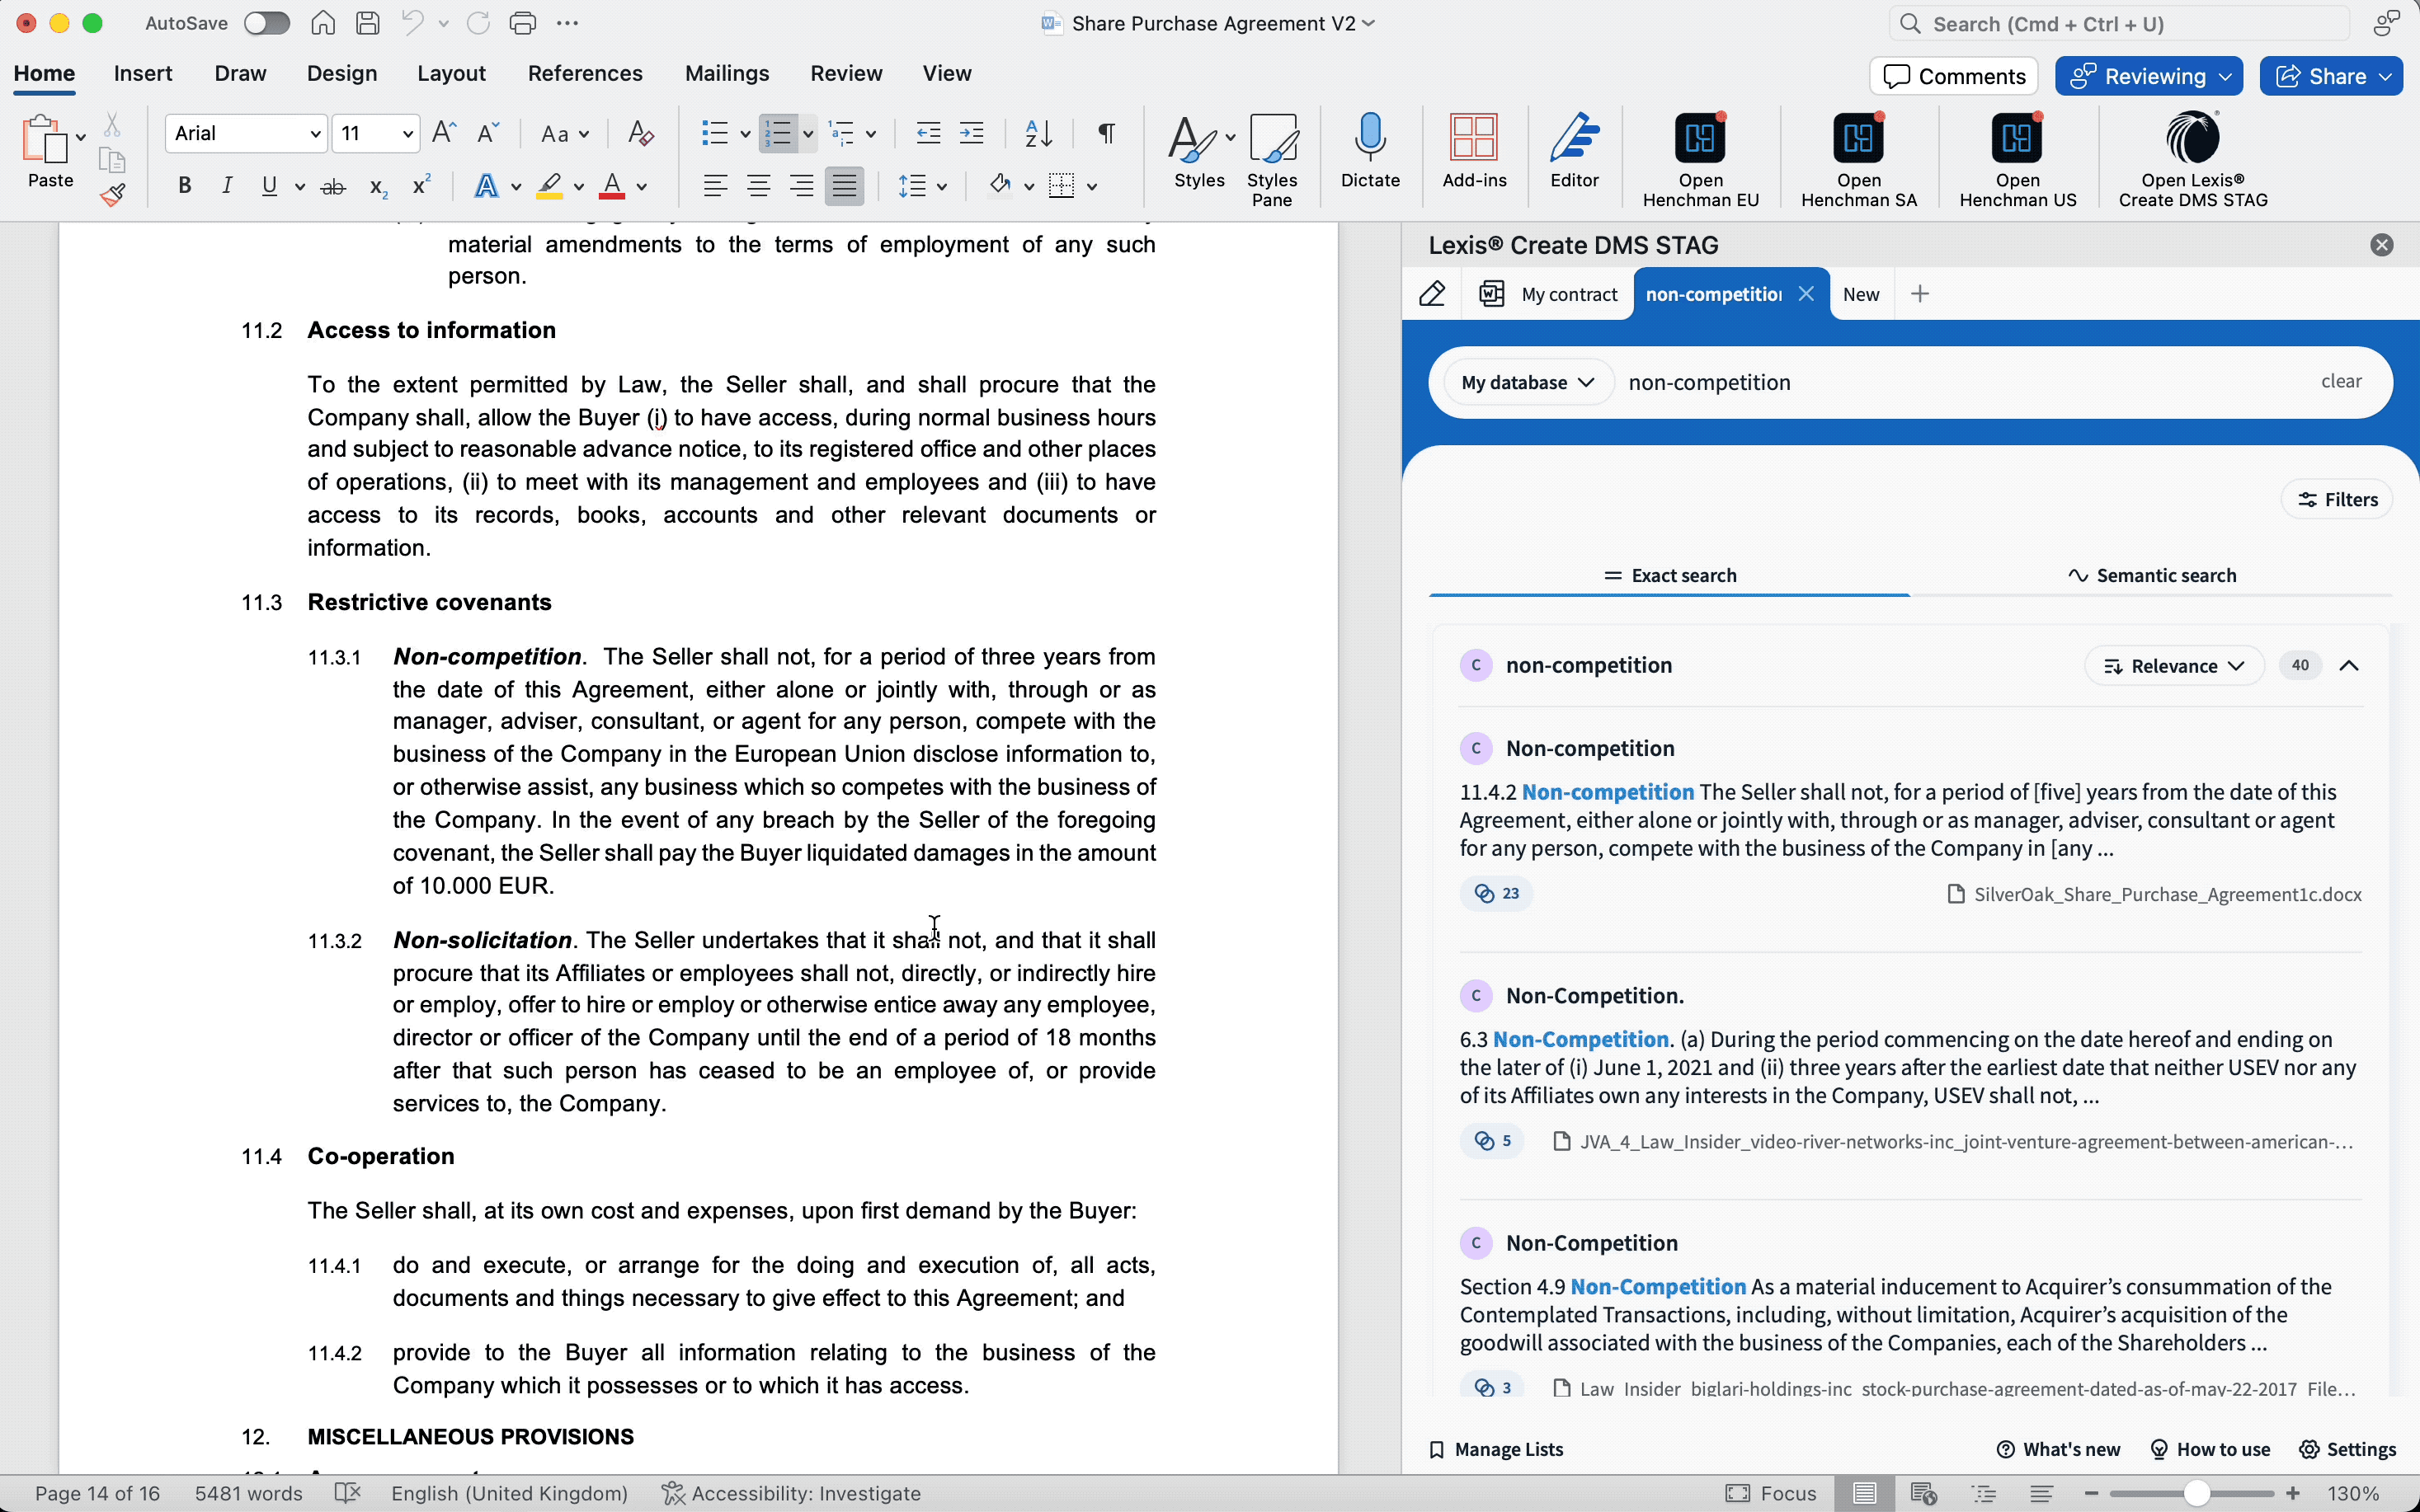This screenshot has height=1512, width=2420.
Task: Click clear in the search box
Action: 2340,381
